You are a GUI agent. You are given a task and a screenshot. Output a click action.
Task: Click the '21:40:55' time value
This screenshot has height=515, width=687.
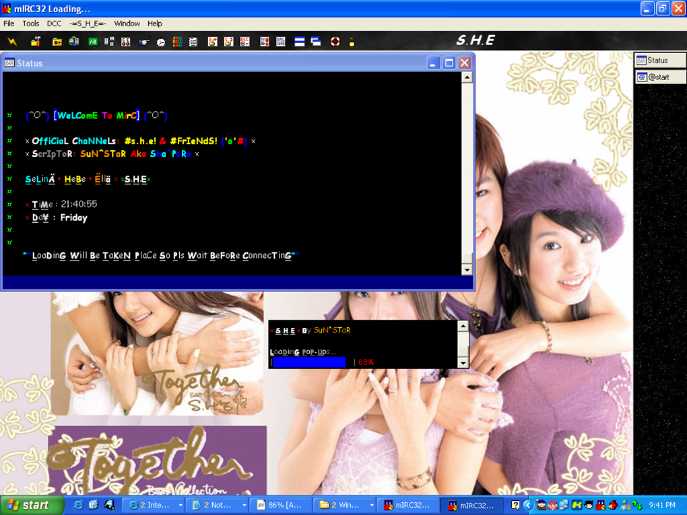(79, 204)
